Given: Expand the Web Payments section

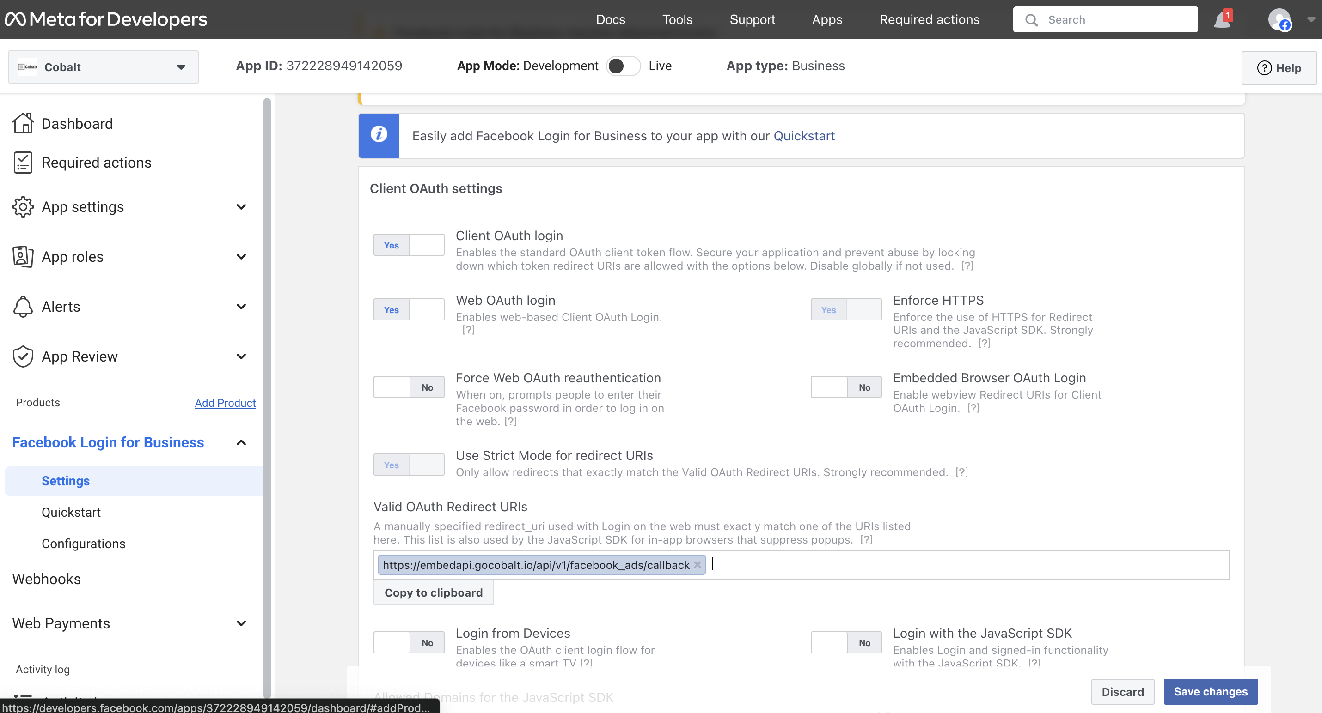Looking at the screenshot, I should [x=241, y=623].
